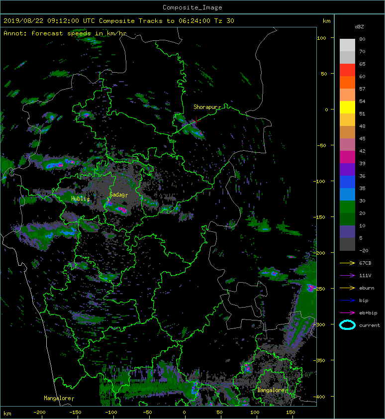Image resolution: width=385 pixels, height=419 pixels.
Task: Click the 2019/08/22 09:12:00 UTC timestamp text
Action: [x=49, y=21]
